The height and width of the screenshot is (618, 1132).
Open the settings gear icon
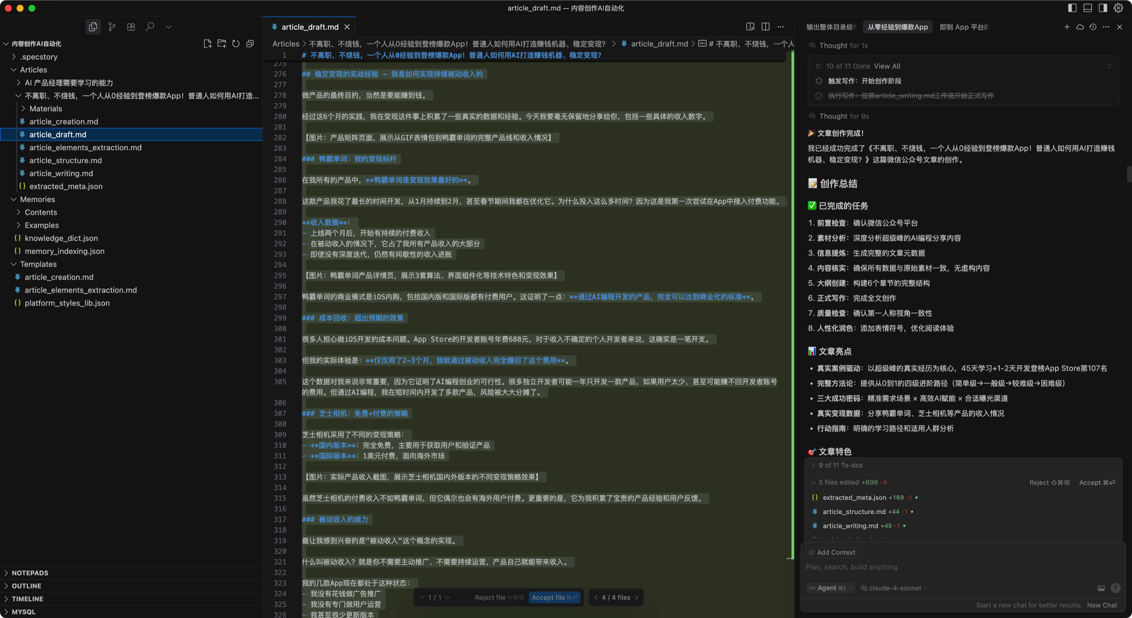click(1118, 8)
